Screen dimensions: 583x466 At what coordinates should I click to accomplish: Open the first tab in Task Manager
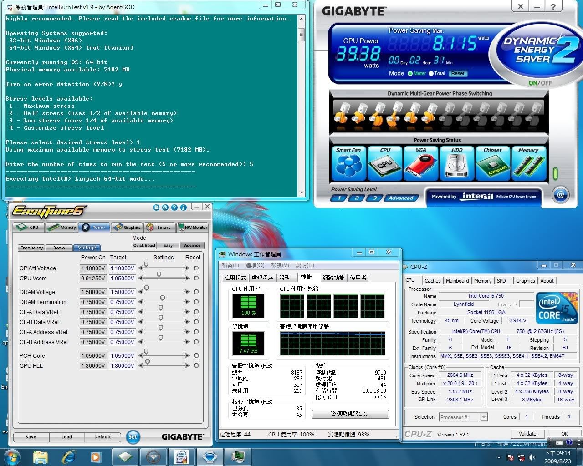[x=235, y=278]
